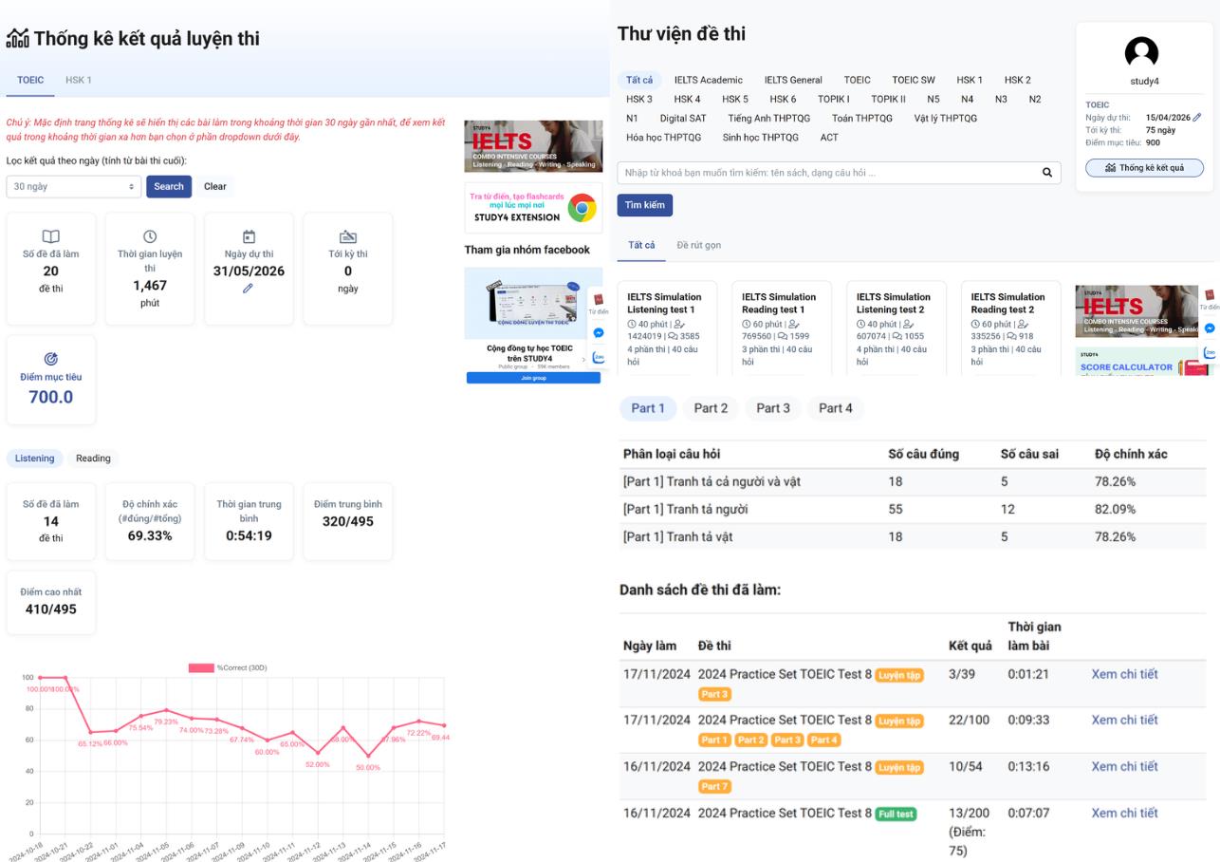
Task: Open Xem chi tiết for the Part 7 practice
Action: click(1124, 766)
